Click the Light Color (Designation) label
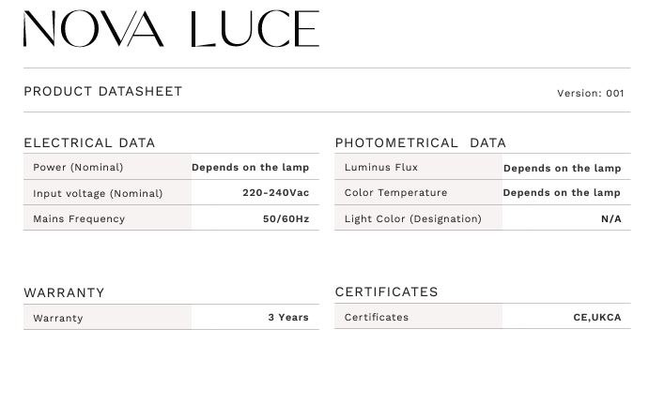This screenshot has width=649, height=419. tap(413, 218)
